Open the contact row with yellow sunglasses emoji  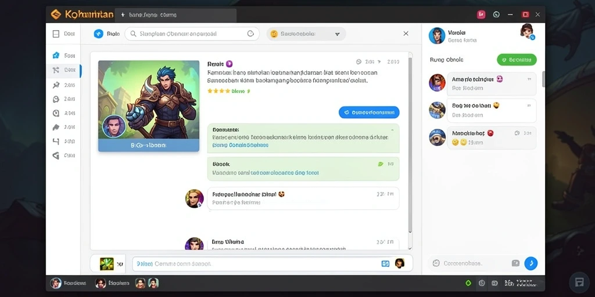(x=492, y=111)
